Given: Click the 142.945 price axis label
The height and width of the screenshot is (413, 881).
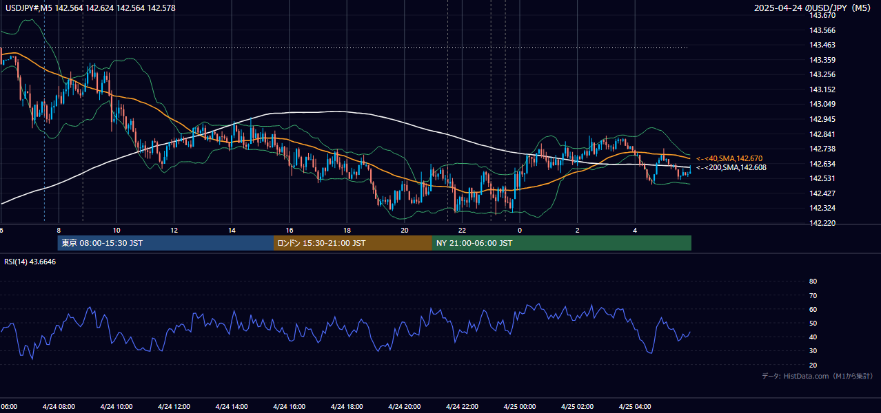Looking at the screenshot, I should pos(822,119).
